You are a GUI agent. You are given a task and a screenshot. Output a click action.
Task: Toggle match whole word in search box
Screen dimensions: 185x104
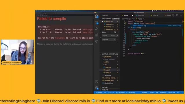[114, 36]
